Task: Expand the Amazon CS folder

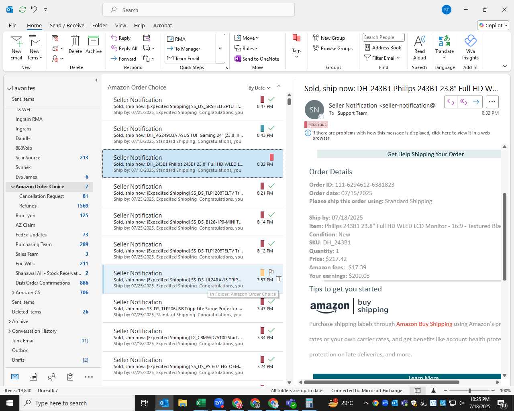Action: click(x=13, y=293)
